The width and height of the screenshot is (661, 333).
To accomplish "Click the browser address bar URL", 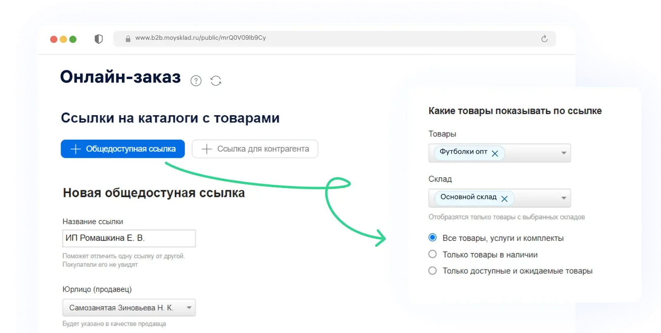I will 201,38.
